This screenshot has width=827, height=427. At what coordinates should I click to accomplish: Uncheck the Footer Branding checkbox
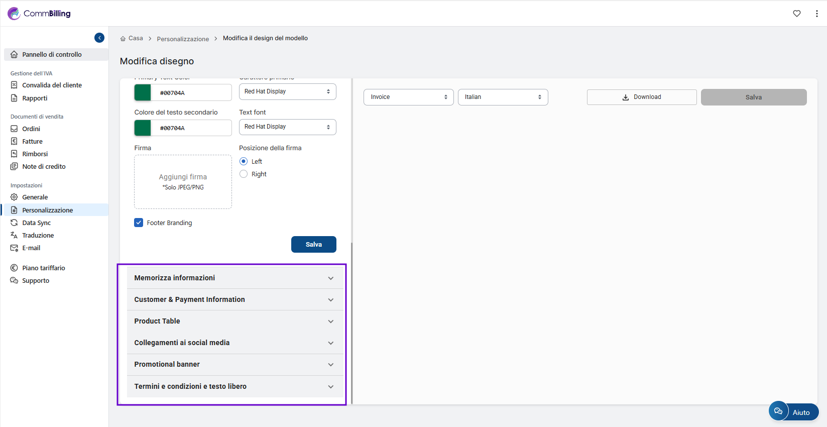pyautogui.click(x=139, y=223)
